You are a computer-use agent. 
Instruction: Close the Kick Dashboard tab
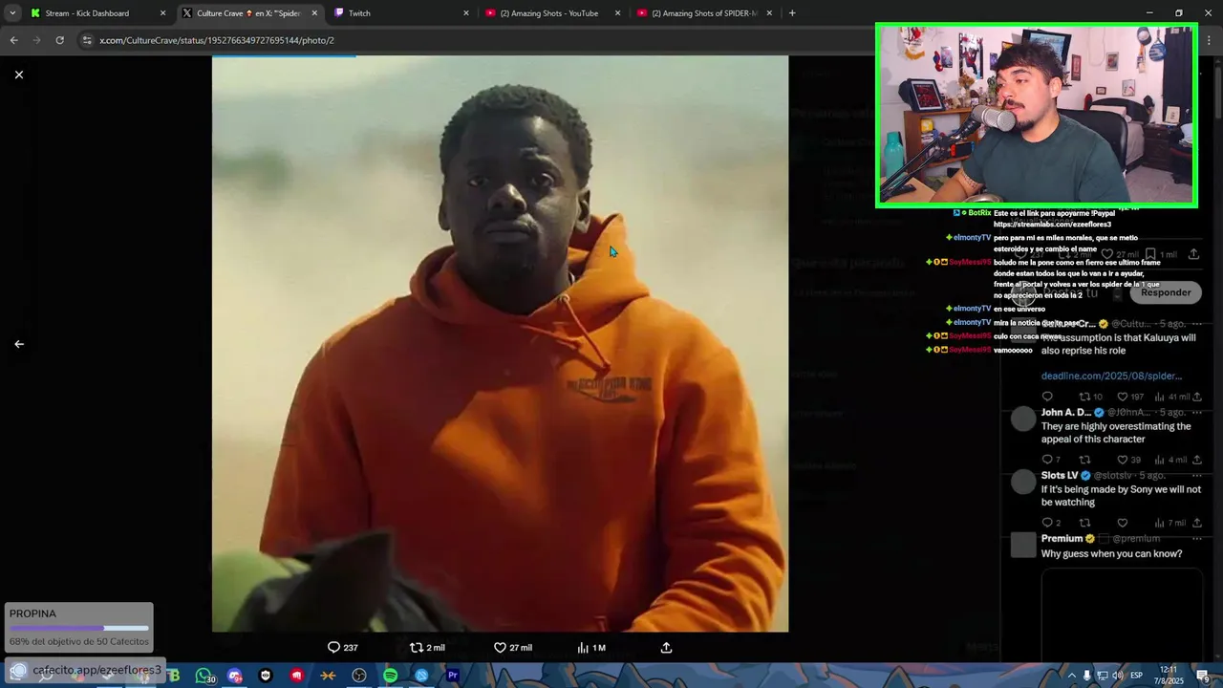click(162, 13)
